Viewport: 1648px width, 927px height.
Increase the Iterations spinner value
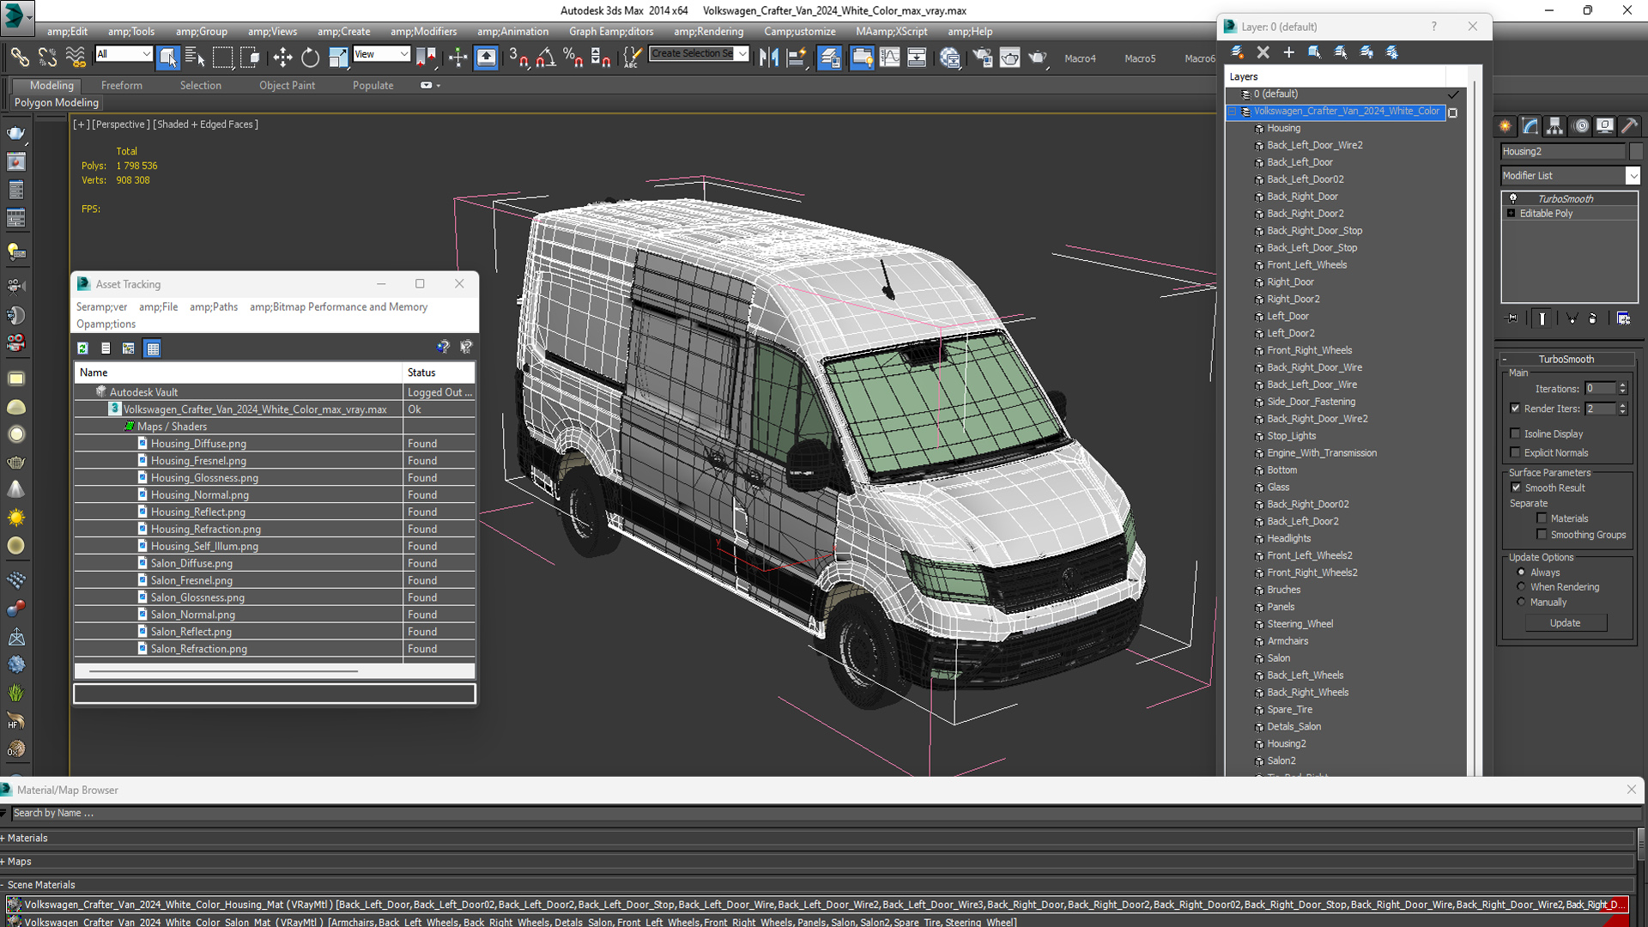tap(1622, 385)
